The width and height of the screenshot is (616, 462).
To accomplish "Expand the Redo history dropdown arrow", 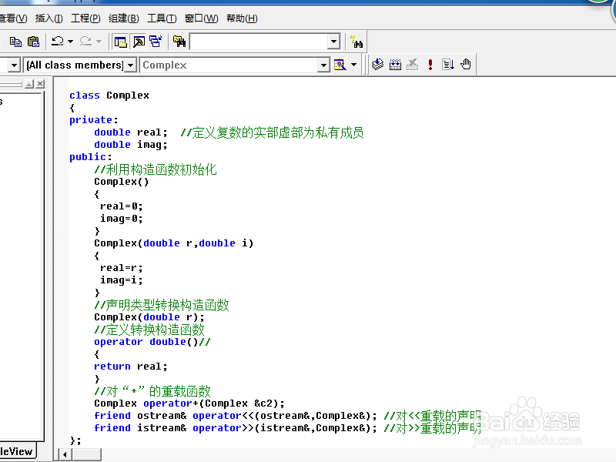I will (99, 42).
